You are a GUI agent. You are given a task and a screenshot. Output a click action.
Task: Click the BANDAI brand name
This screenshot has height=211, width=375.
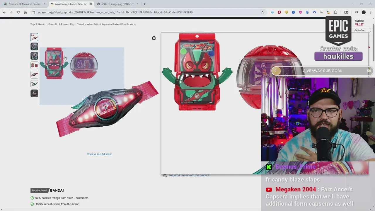coord(57,190)
